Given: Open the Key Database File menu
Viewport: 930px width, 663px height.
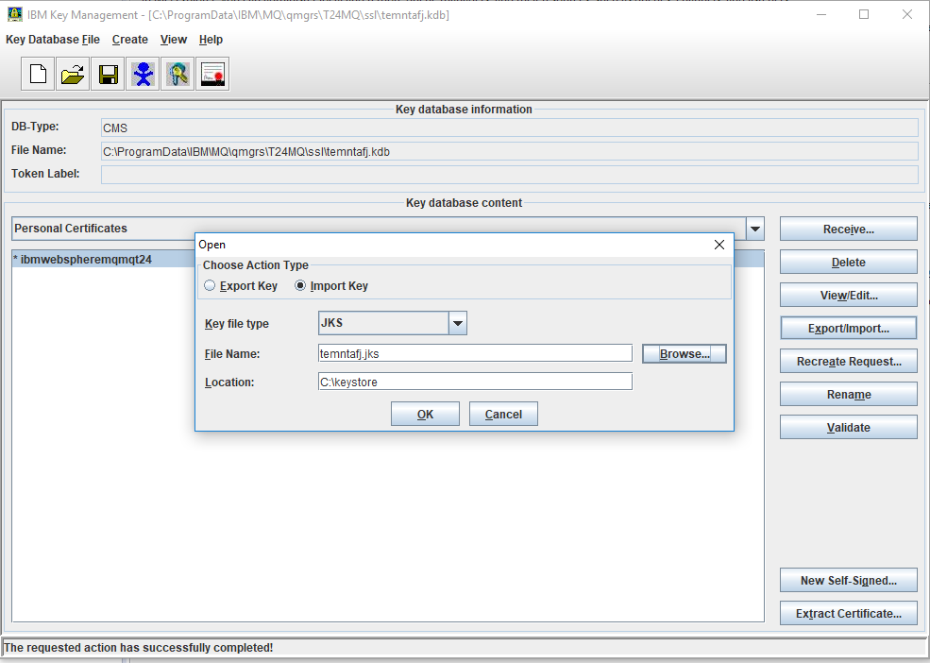Looking at the screenshot, I should coord(53,39).
